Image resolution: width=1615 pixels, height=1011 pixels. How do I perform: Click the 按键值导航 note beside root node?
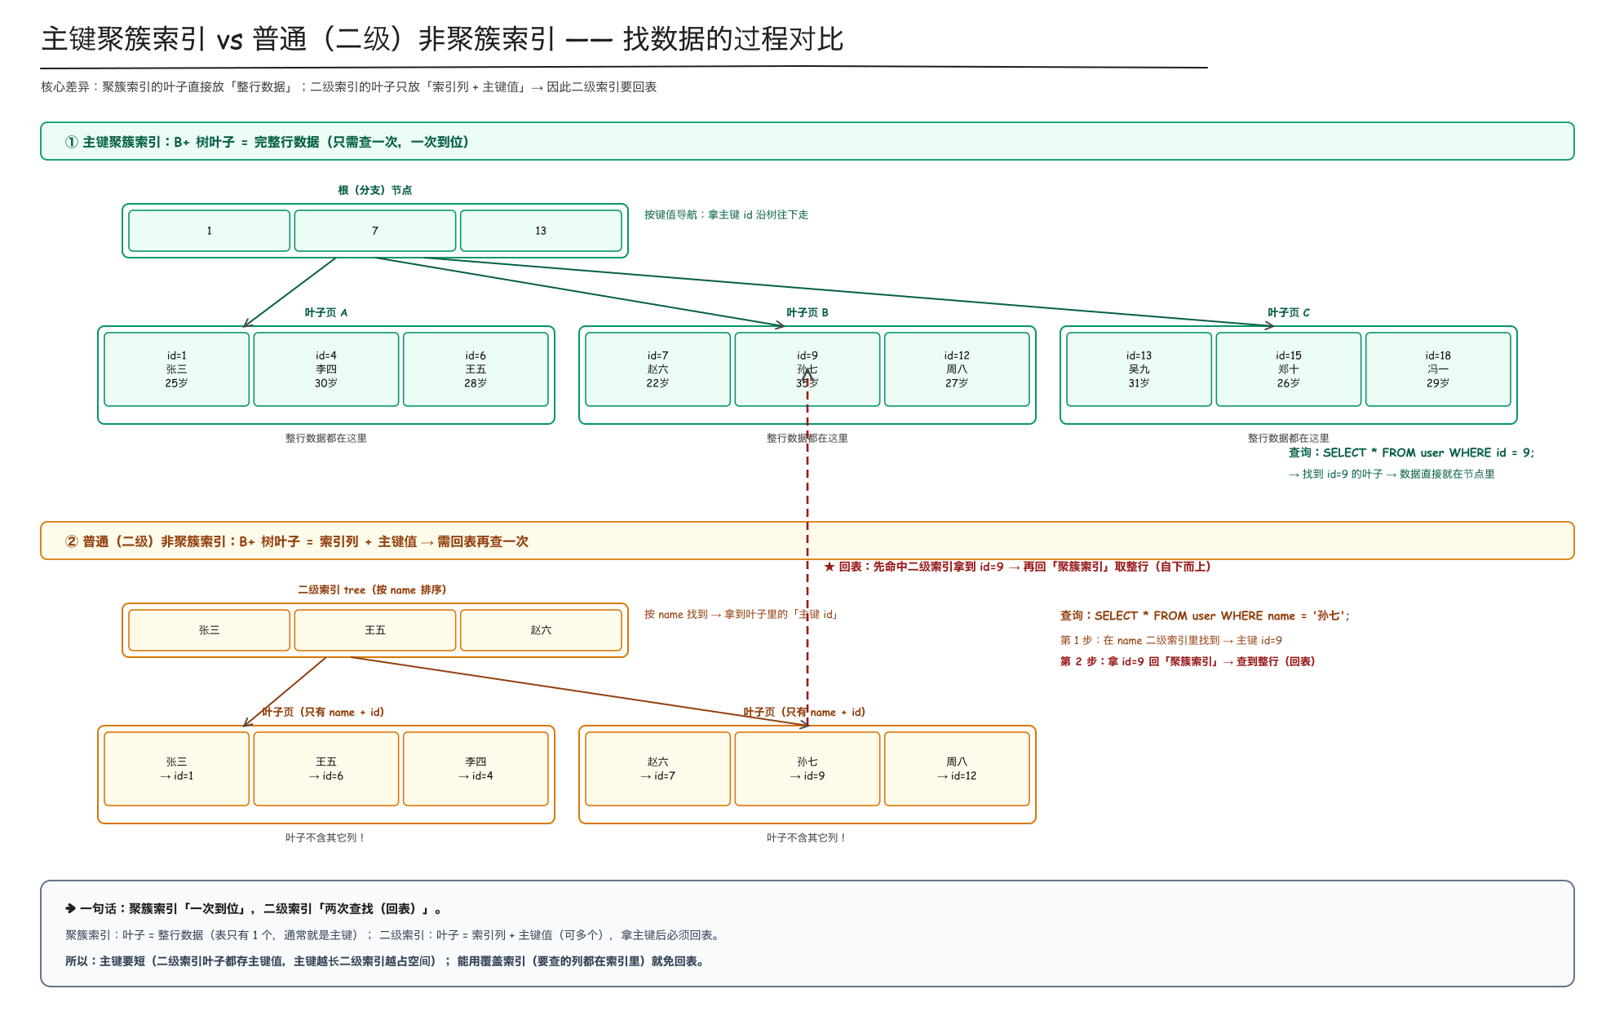pyautogui.click(x=726, y=214)
